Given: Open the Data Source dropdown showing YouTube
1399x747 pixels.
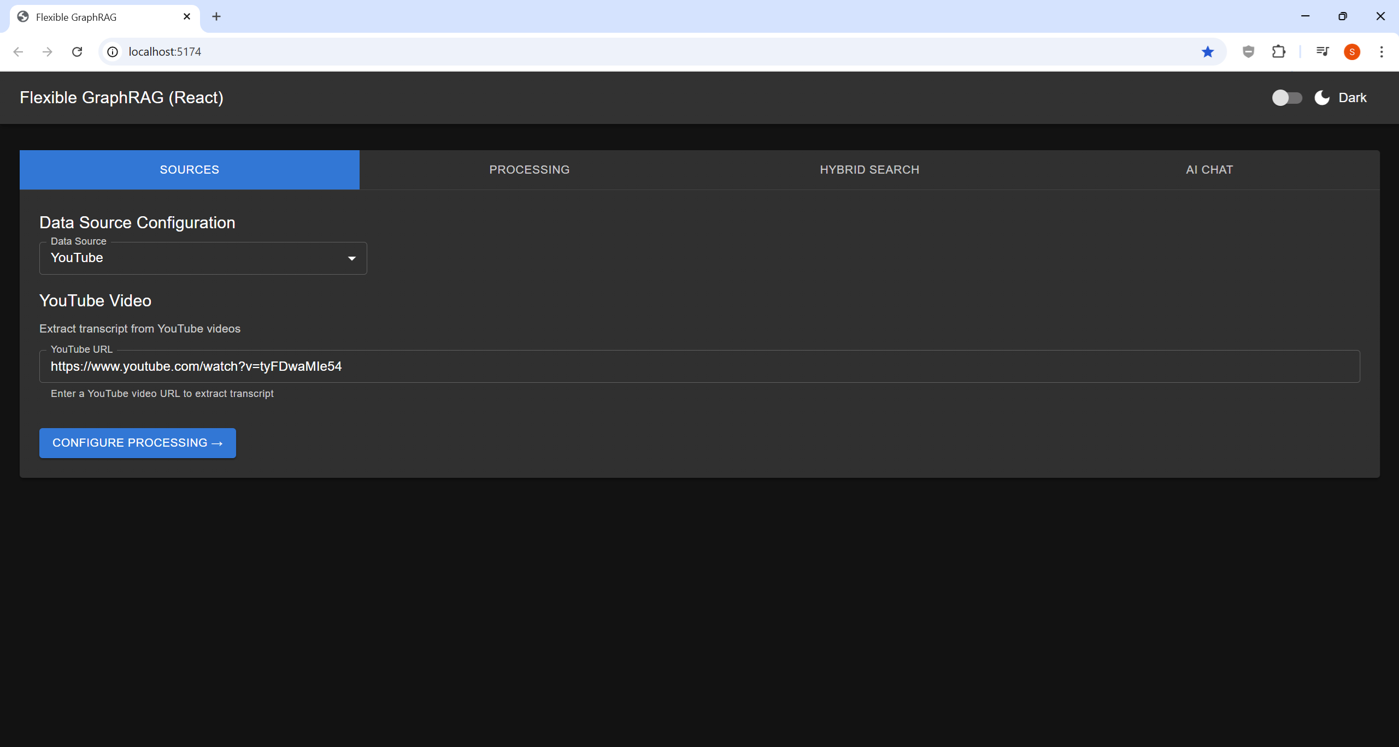Looking at the screenshot, I should pyautogui.click(x=202, y=258).
